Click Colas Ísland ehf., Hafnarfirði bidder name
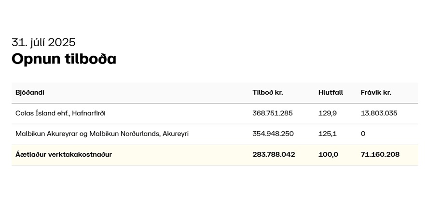This screenshot has width=428, height=210. [x=60, y=113]
